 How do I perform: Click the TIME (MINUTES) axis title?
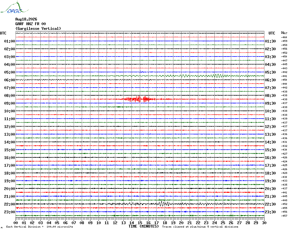point(144,226)
